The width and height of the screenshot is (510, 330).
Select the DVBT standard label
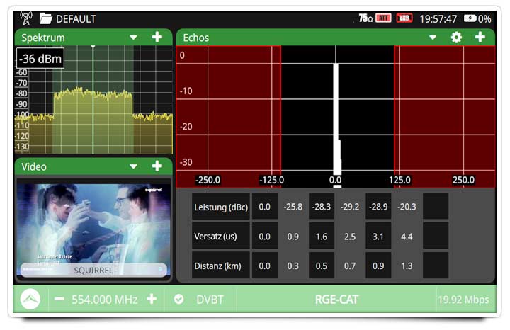(210, 300)
